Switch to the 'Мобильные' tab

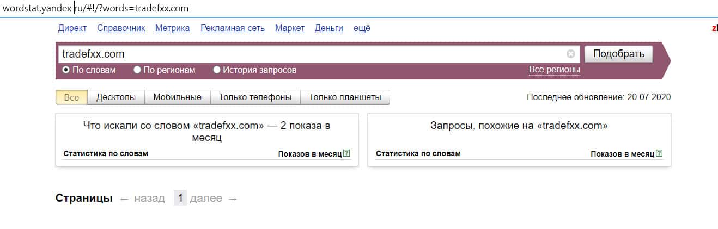(x=177, y=97)
